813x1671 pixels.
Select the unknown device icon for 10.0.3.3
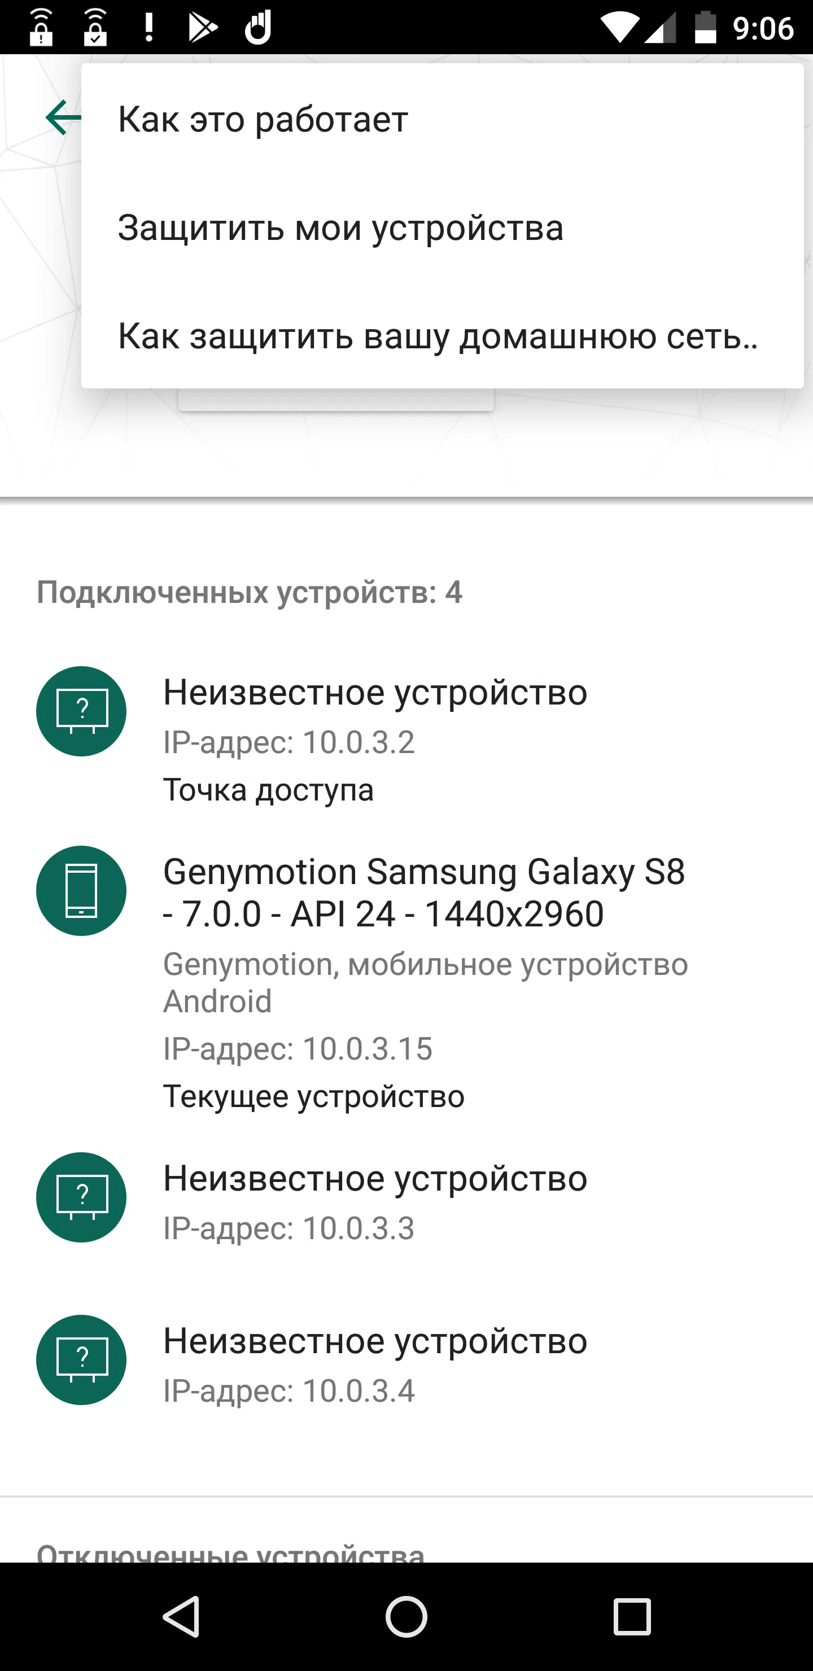(x=81, y=1198)
